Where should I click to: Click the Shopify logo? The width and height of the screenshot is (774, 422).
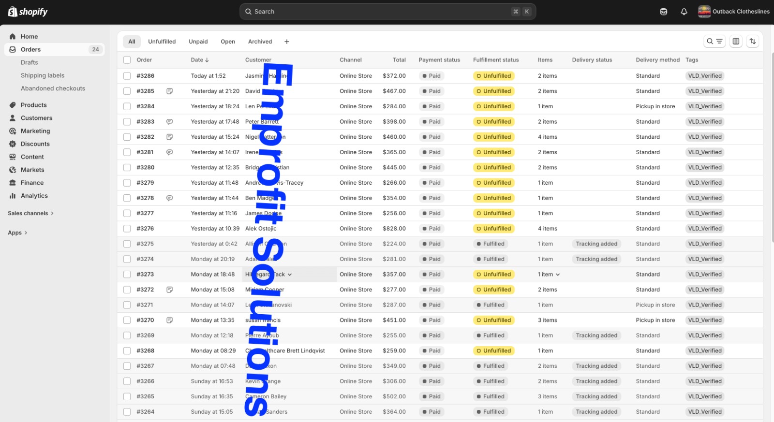point(28,12)
